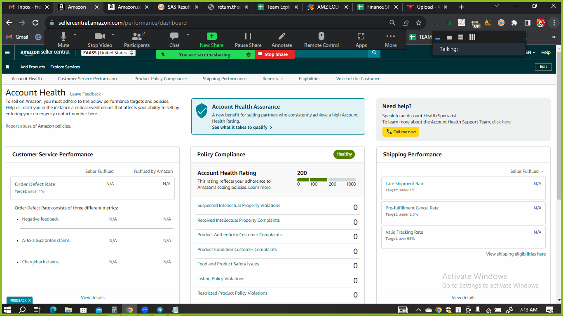Click the bookmark flag icon beside Add Products
Viewport: 563px width, 316px height.
click(x=7, y=67)
